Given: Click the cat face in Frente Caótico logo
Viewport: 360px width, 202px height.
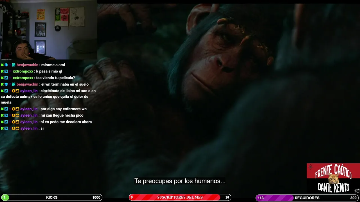Looking at the screenshot, I should (x=334, y=178).
